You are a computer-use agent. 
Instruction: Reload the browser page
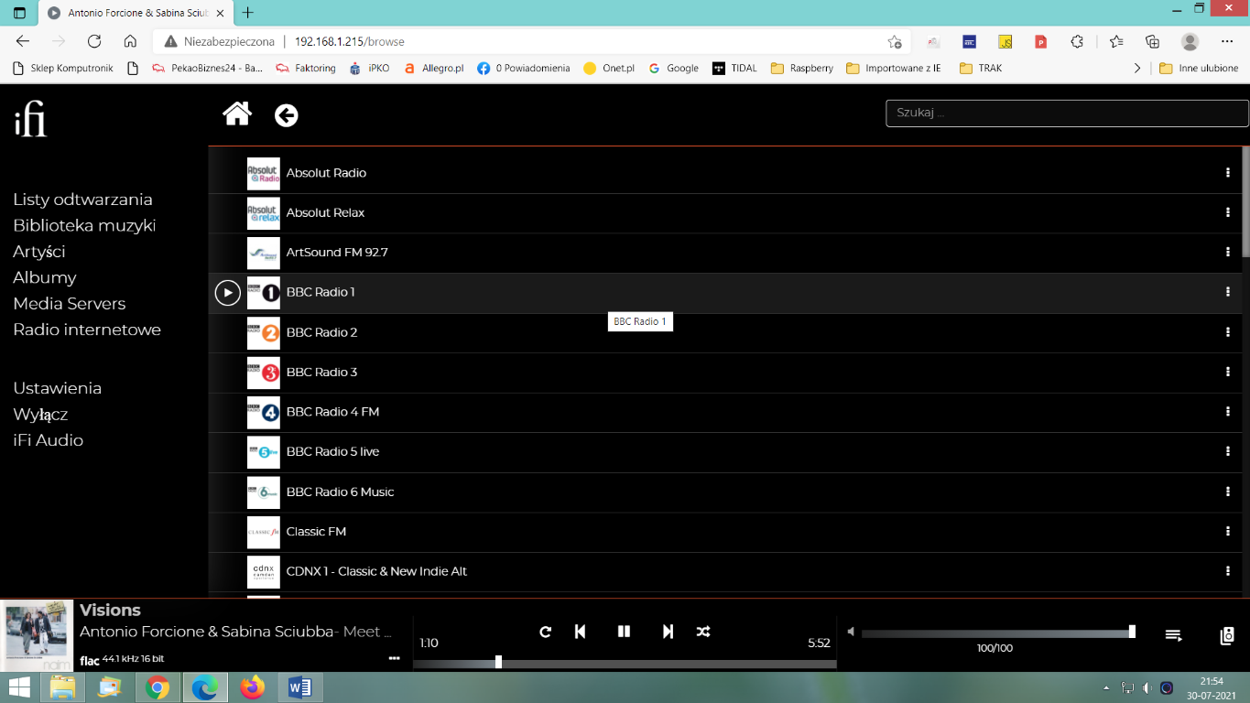[x=94, y=41]
